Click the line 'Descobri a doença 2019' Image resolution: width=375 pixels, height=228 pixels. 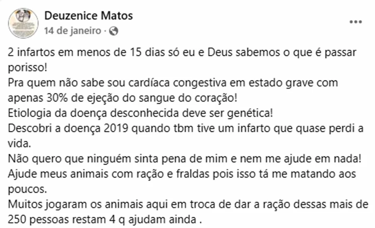(x=185, y=128)
